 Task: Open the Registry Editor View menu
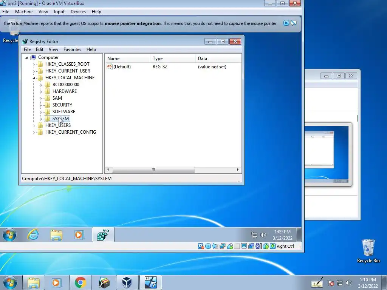pos(53,49)
